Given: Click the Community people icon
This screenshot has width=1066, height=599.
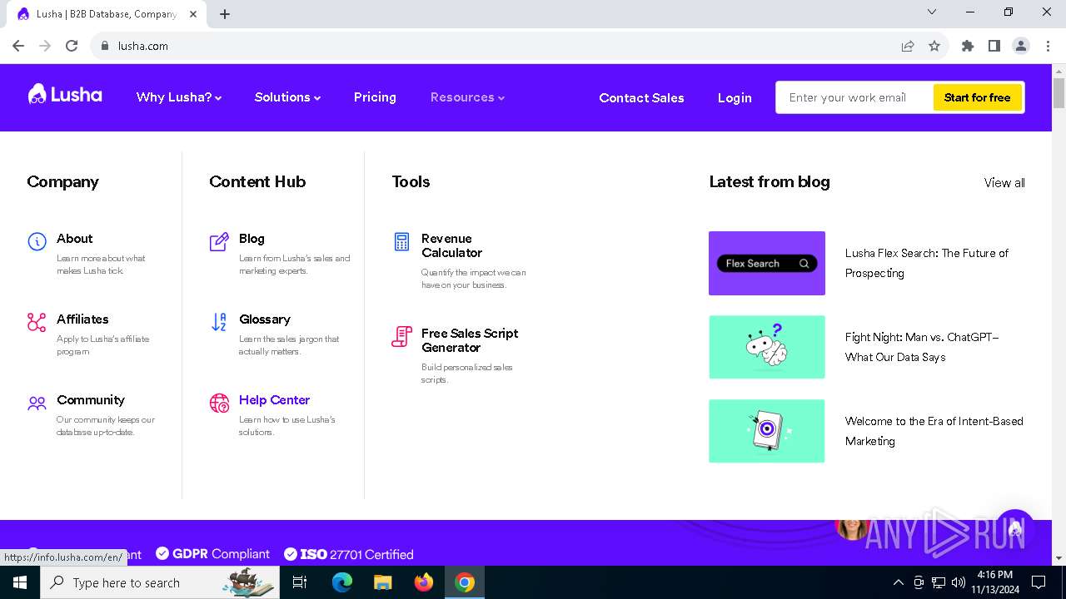Looking at the screenshot, I should (37, 403).
